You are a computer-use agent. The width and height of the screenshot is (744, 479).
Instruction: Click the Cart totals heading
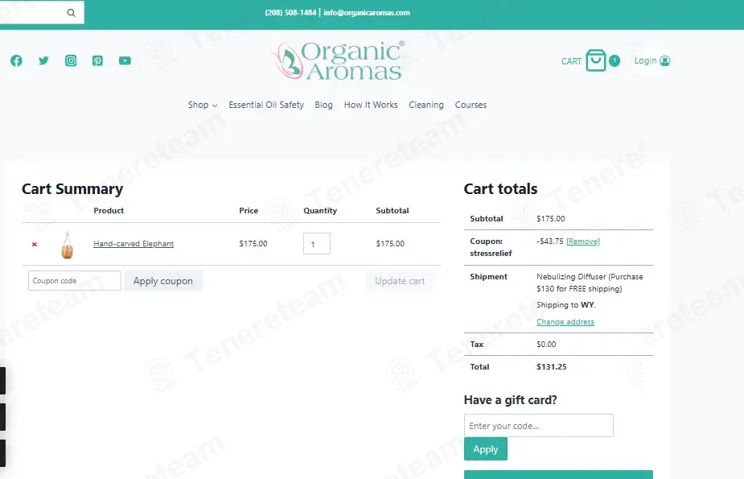coord(500,189)
